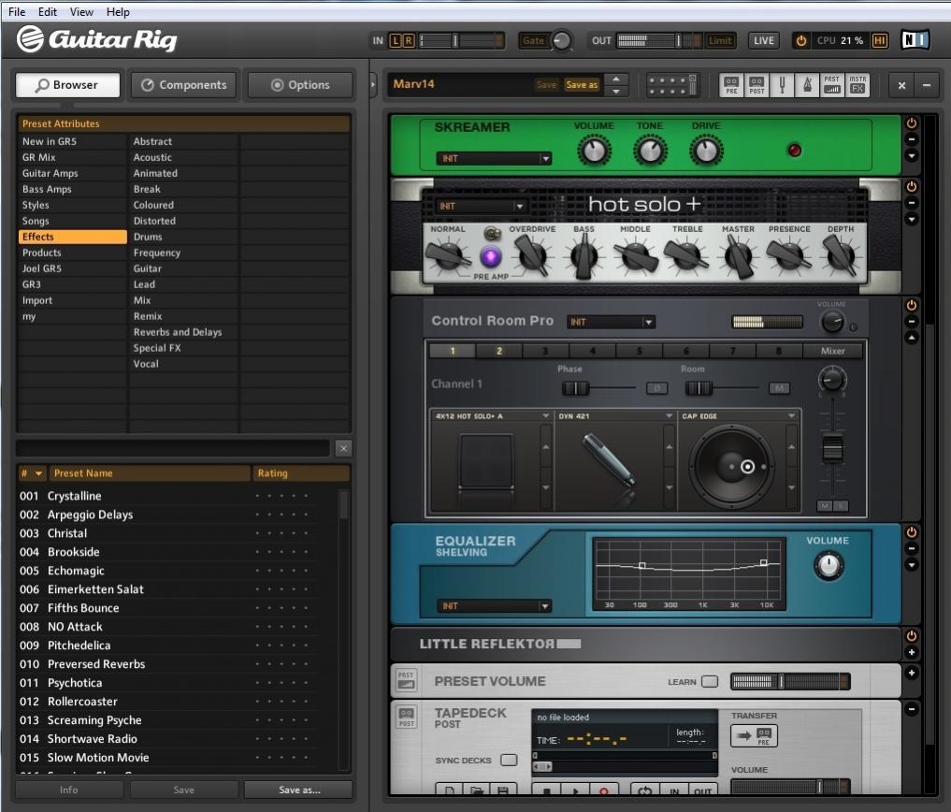Image resolution: width=951 pixels, height=812 pixels.
Task: Open Control Room Pro INIT preset dropdown
Action: [x=611, y=322]
